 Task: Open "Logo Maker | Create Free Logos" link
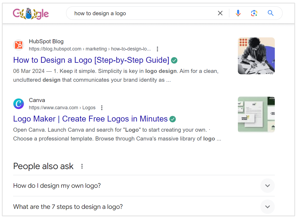click(90, 119)
